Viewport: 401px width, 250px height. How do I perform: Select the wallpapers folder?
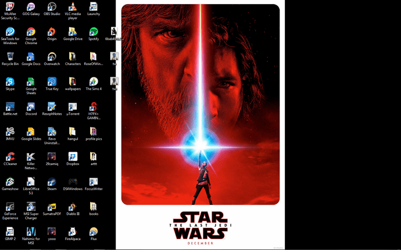[x=73, y=82]
